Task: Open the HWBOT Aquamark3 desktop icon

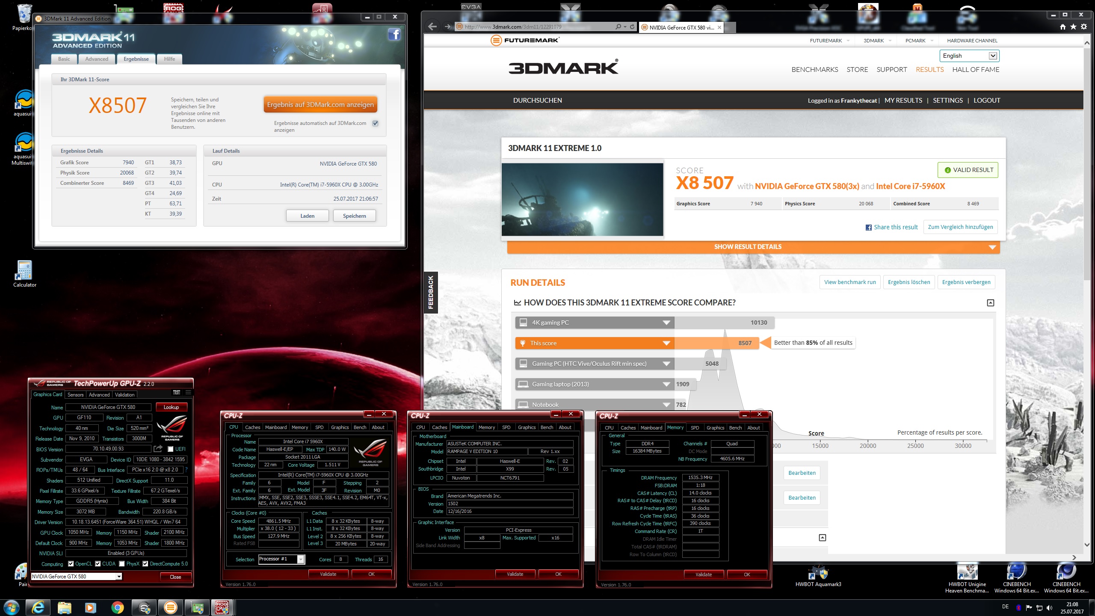Action: (x=818, y=576)
